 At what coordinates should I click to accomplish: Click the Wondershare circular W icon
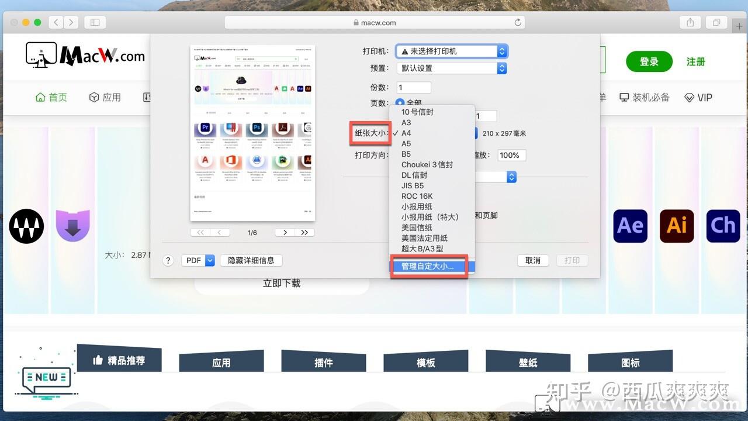coord(26,226)
